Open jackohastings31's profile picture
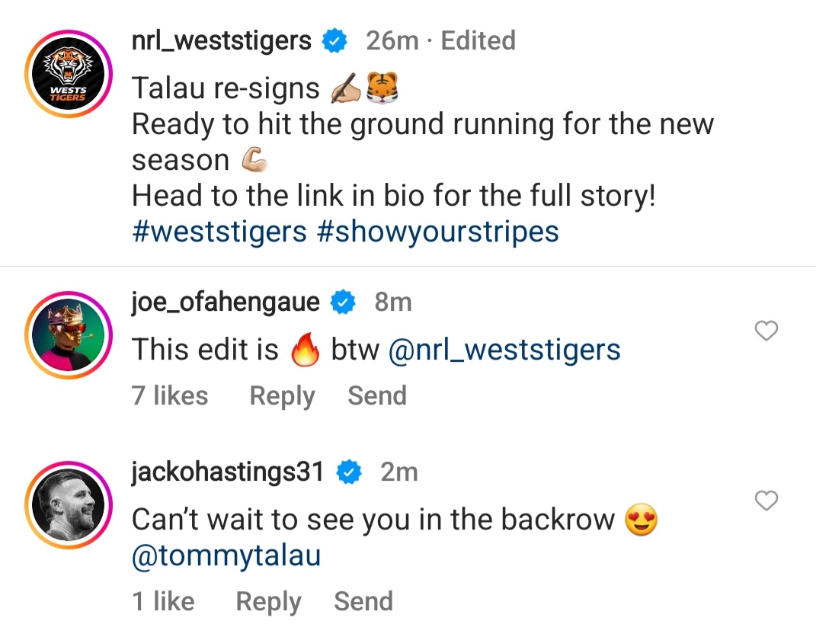 [x=68, y=504]
